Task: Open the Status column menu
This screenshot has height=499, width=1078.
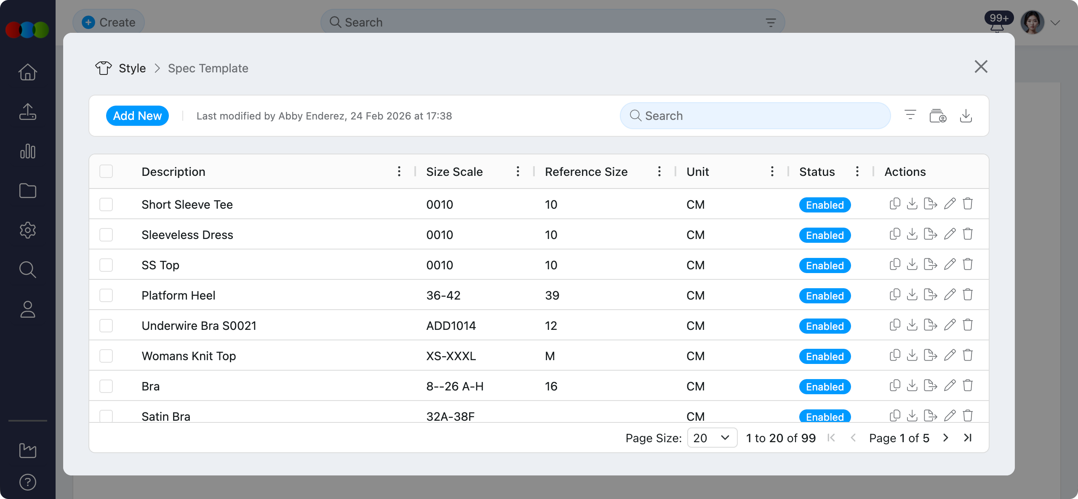Action: (857, 171)
